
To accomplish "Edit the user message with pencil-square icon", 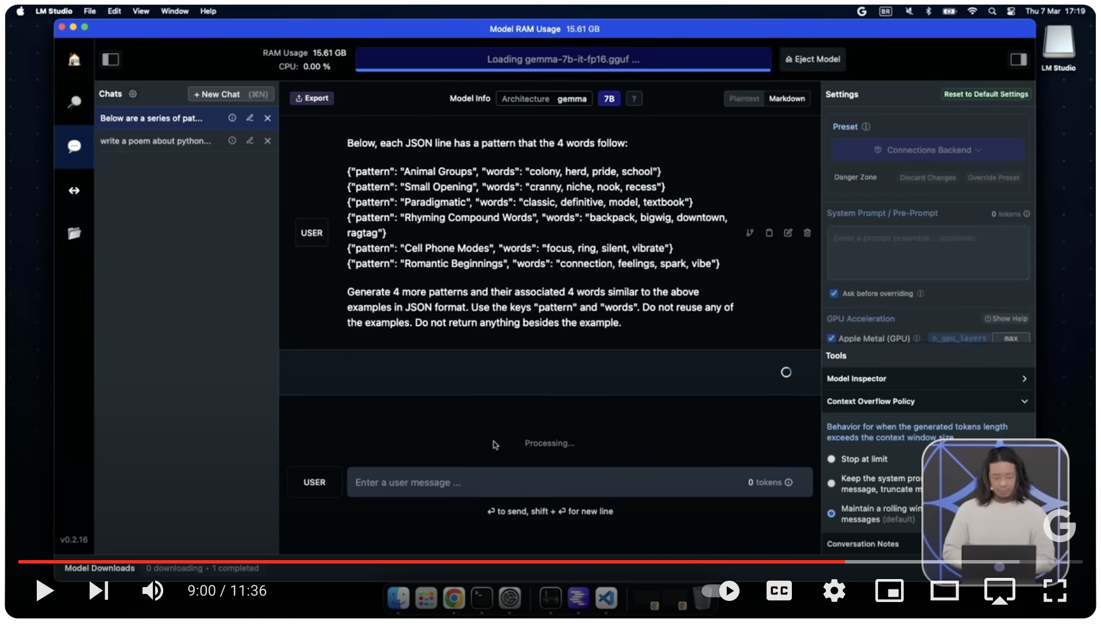I will (x=788, y=233).
